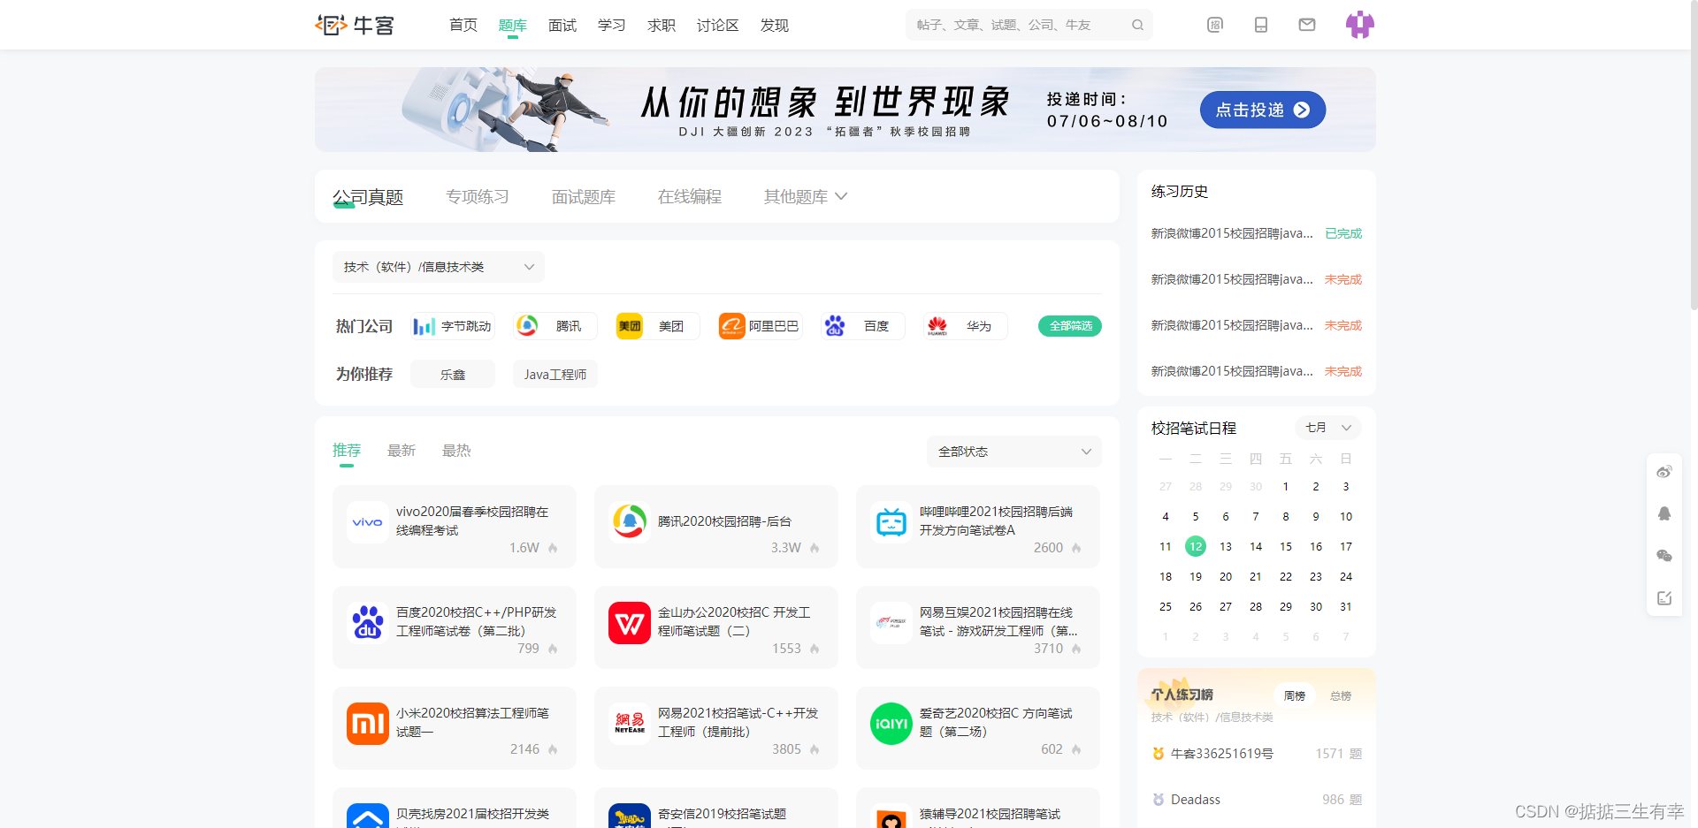Click the Kingsoft WPS logo card
The image size is (1698, 828).
pyautogui.click(x=630, y=623)
